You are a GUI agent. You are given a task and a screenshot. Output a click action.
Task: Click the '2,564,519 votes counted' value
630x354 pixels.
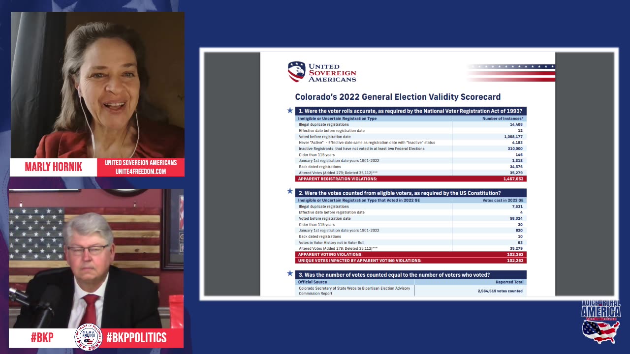click(x=500, y=291)
